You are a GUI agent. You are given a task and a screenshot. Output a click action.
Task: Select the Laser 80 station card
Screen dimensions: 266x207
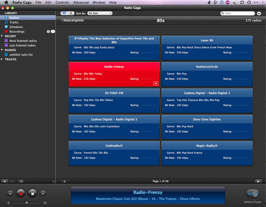pyautogui.click(x=207, y=48)
